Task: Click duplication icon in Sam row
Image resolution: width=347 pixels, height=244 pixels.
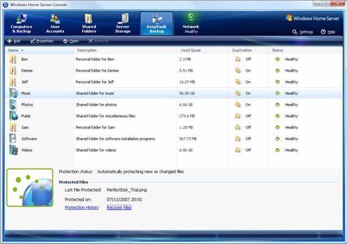Action: pyautogui.click(x=238, y=127)
